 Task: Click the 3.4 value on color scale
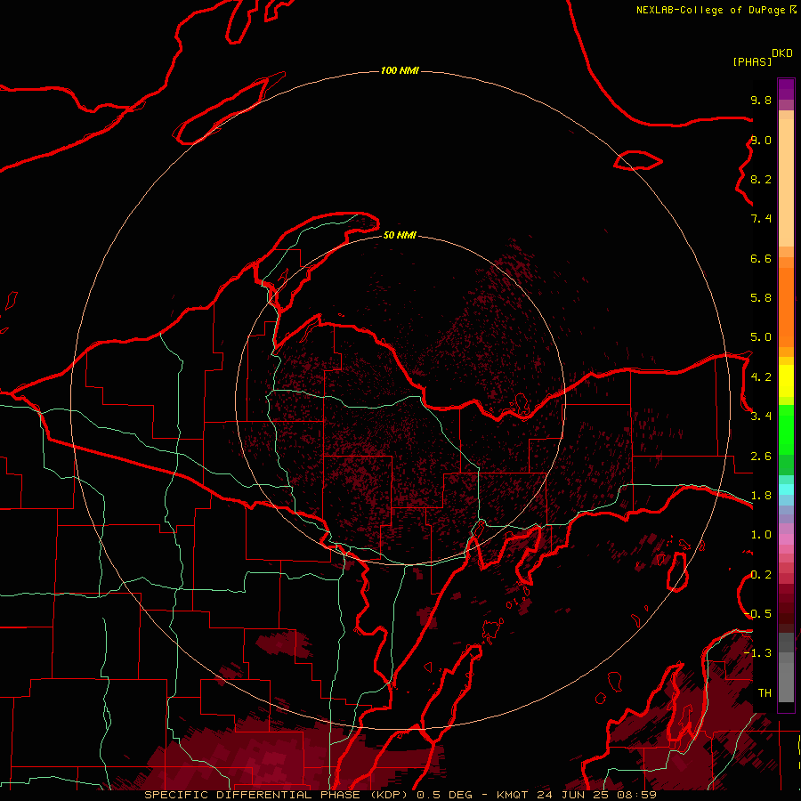761,417
